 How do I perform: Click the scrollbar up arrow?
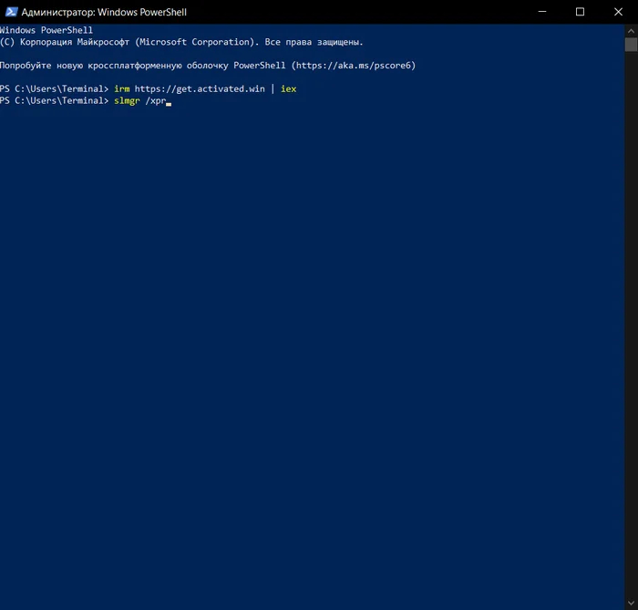pyautogui.click(x=631, y=30)
